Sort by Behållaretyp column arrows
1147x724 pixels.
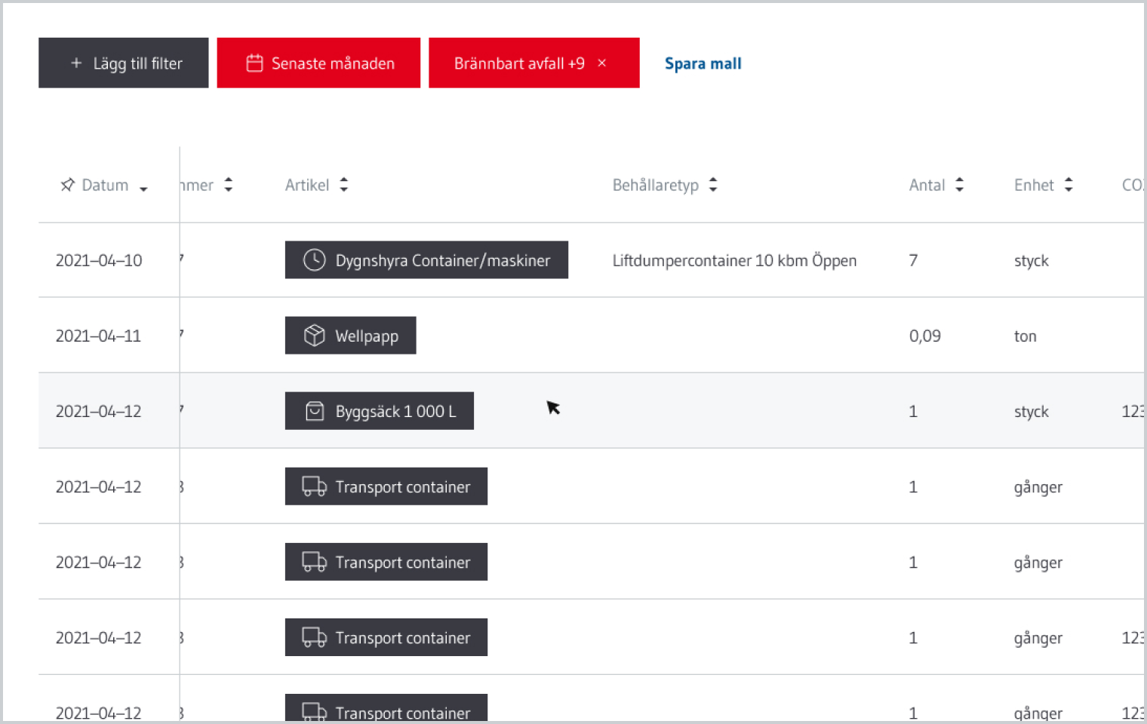tap(713, 185)
